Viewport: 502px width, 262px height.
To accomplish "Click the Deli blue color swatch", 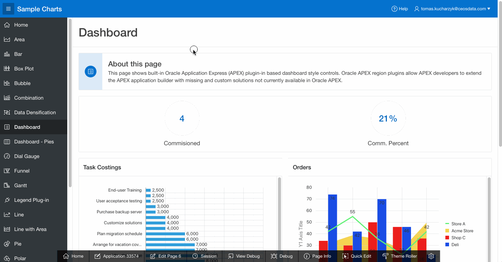I will (447, 244).
